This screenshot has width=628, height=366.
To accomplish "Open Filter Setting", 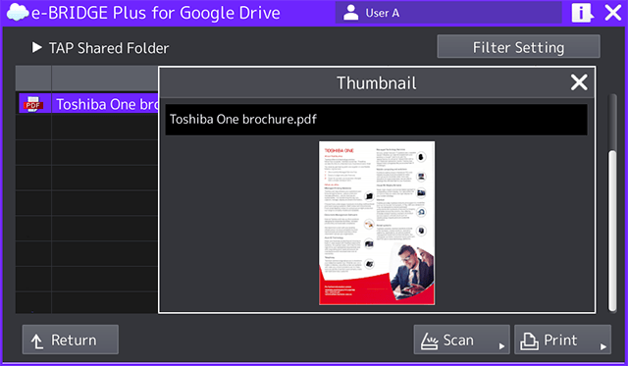I will 518,46.
